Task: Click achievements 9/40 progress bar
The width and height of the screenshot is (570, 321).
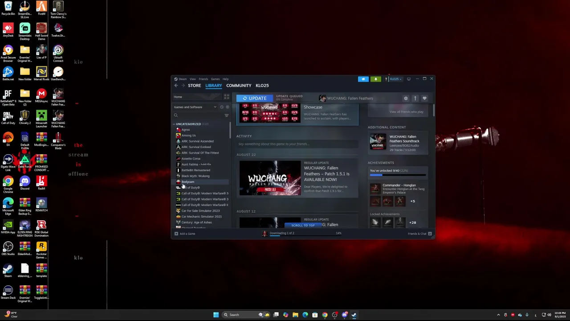Action: [x=398, y=175]
